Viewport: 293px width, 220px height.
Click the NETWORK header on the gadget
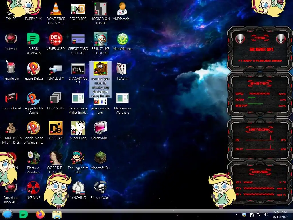(x=259, y=129)
